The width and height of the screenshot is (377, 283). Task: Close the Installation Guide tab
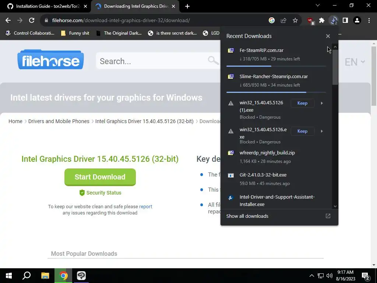85,6
